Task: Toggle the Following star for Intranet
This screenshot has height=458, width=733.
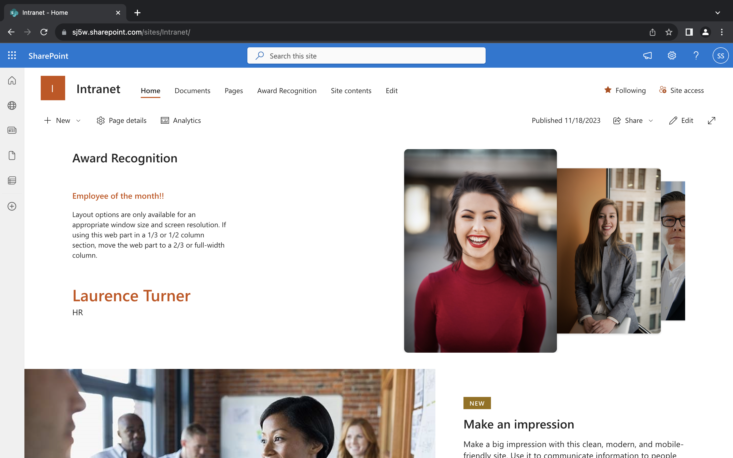Action: click(608, 90)
